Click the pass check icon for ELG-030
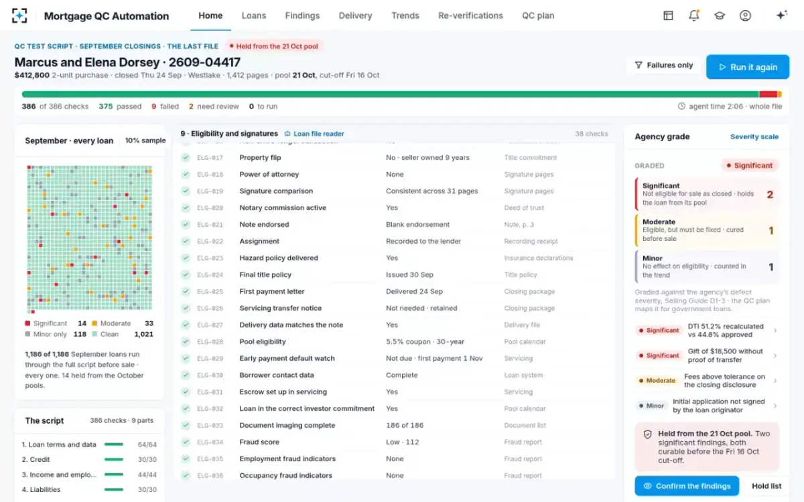Screen dimensions: 804x502 click(186, 375)
